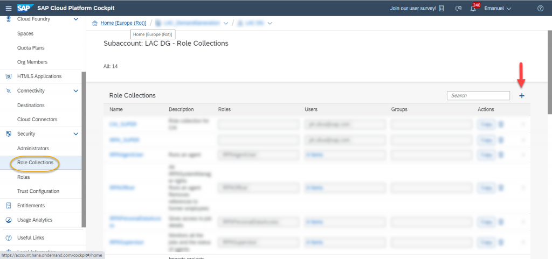Open Administrators under Security
Screen dimensions: 552x259
pyautogui.click(x=33, y=148)
